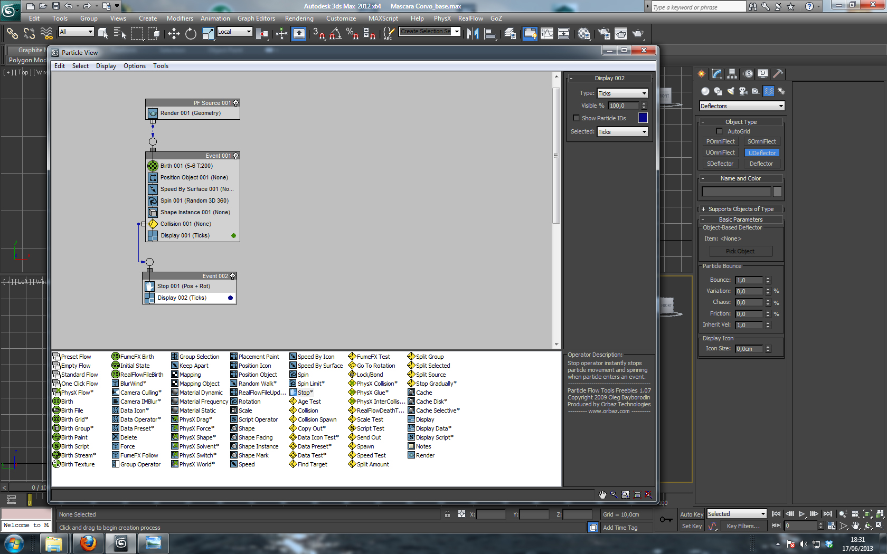Choose the Select and Rotate tool

tap(191, 34)
